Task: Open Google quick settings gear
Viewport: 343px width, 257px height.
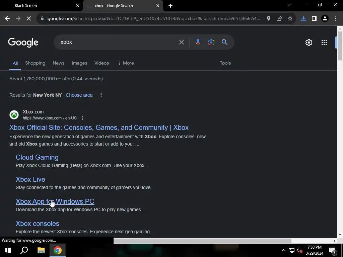Action: [x=308, y=42]
